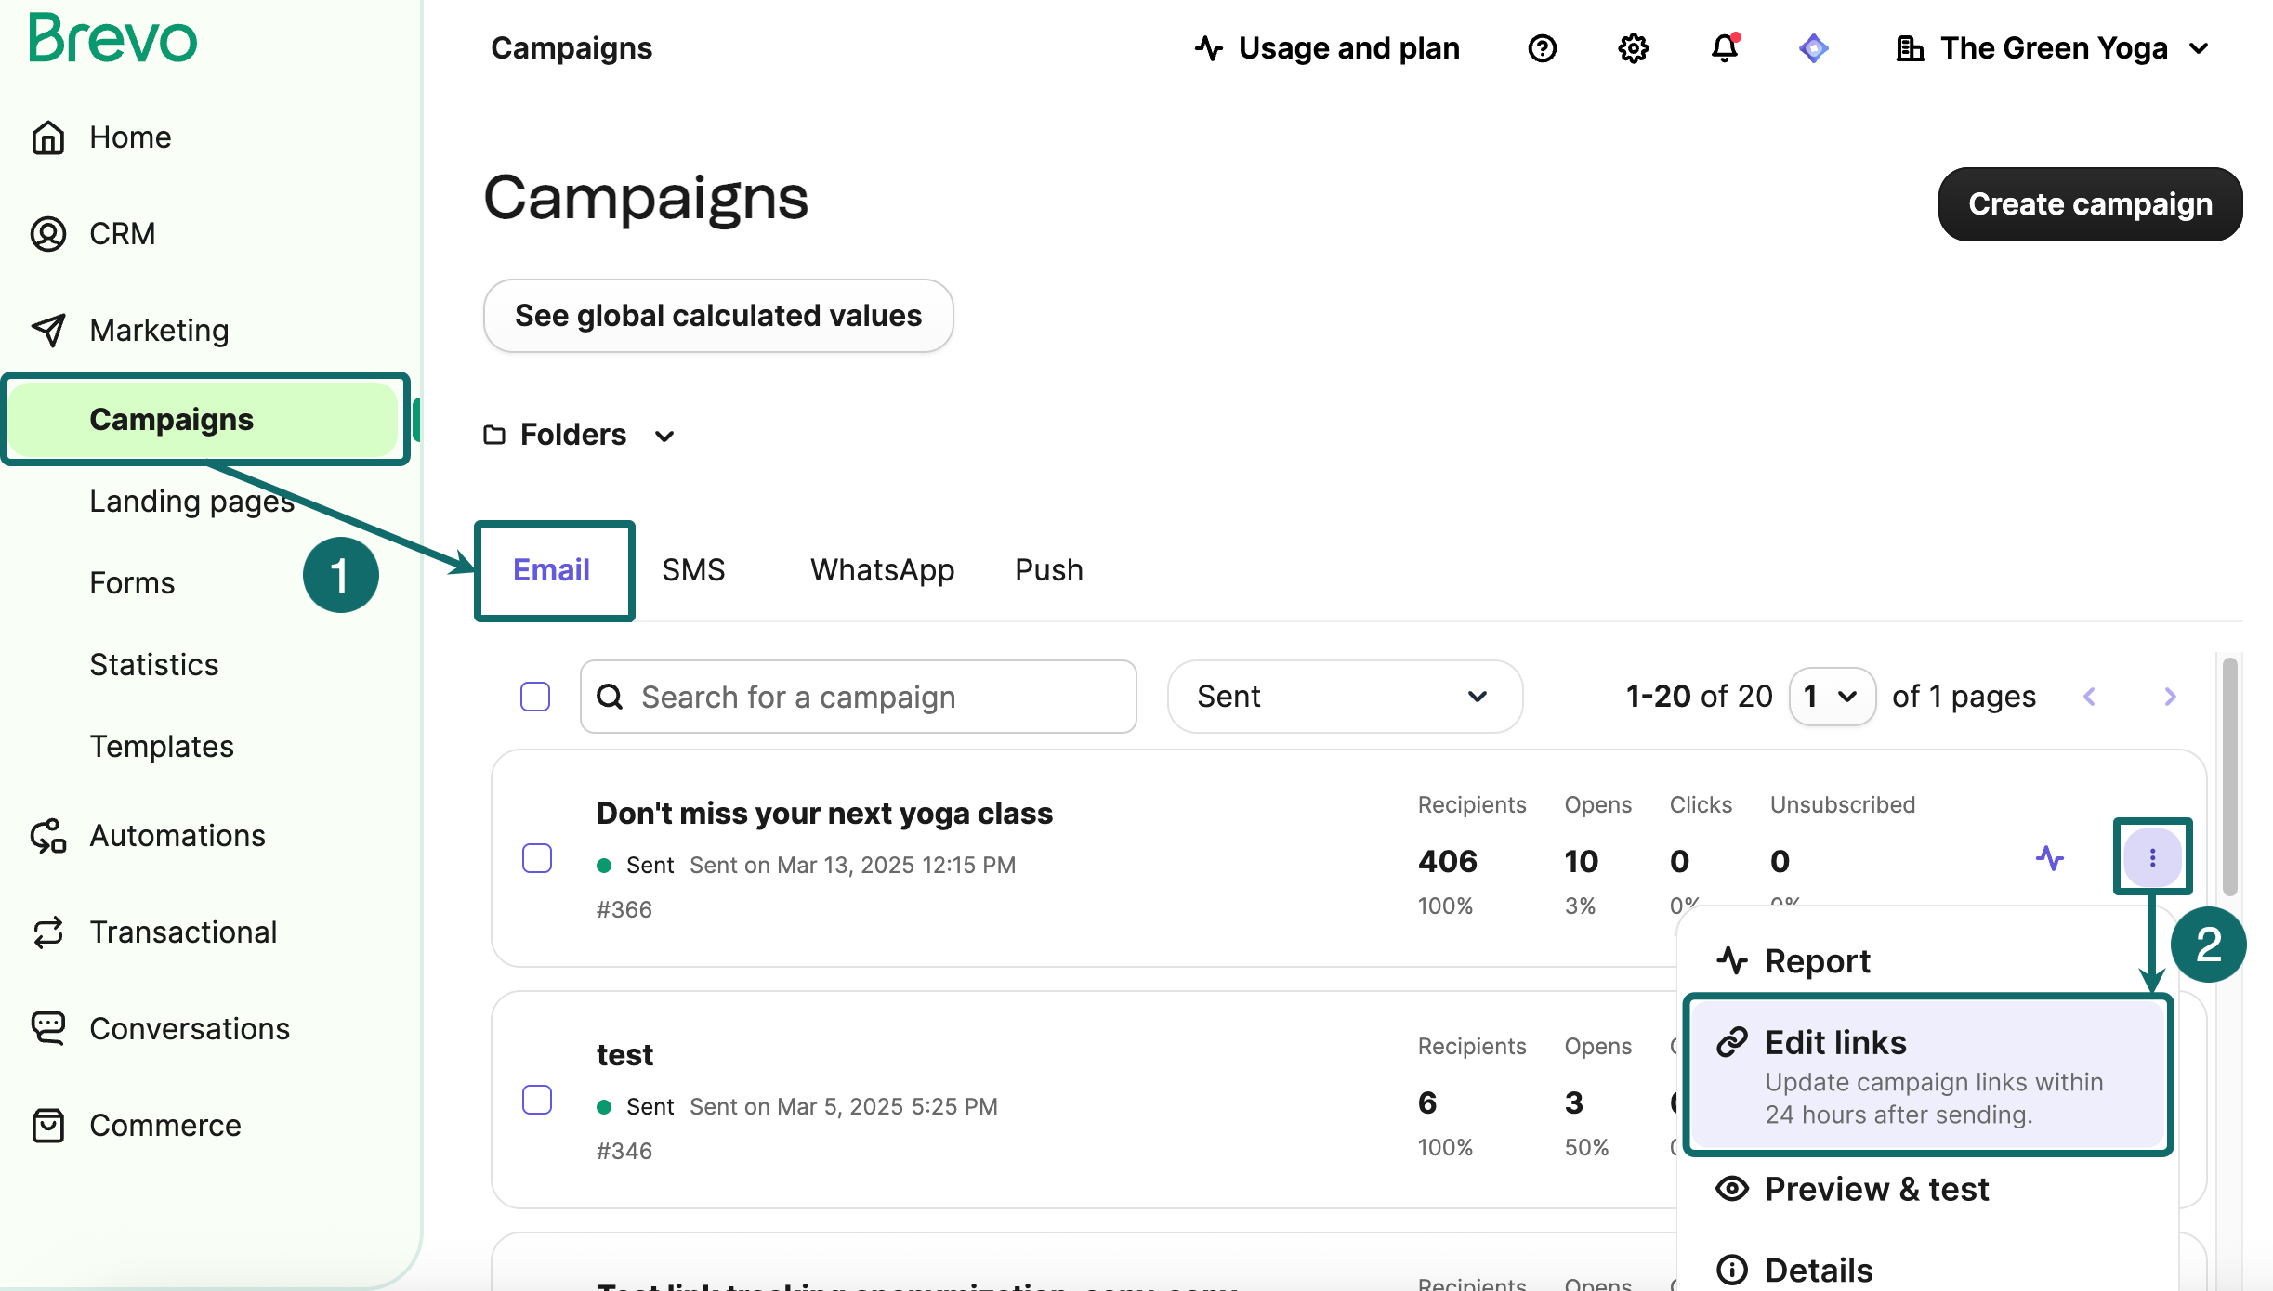
Task: Open the settings gear
Action: click(1633, 48)
